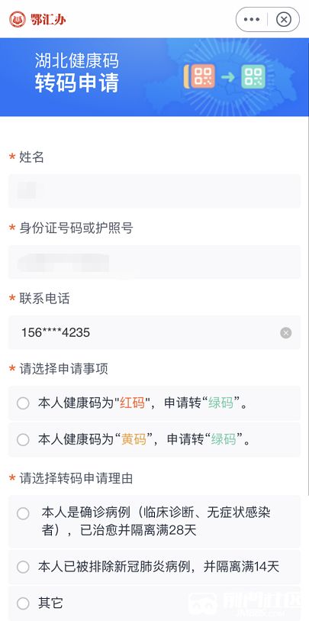
Task: Focus the 姓名 input field
Action: 154,191
